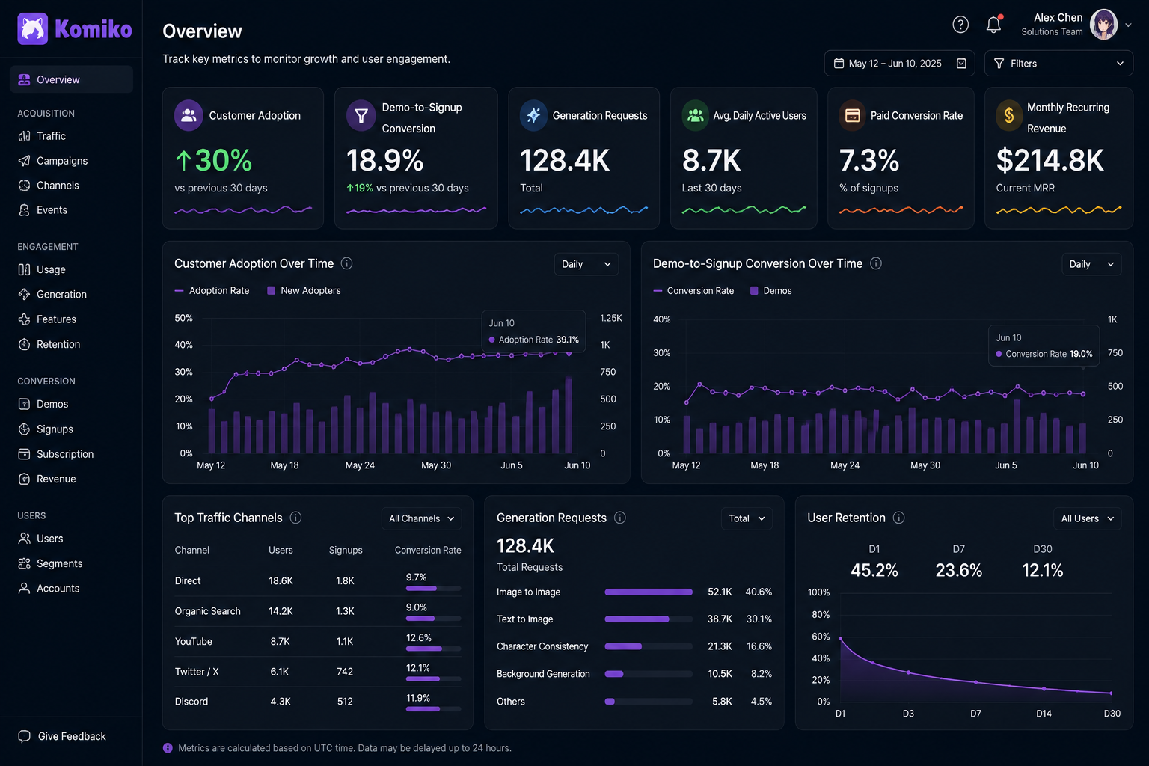Open Daily dropdown in Customer Adoption chart
This screenshot has height=766, width=1149.
pos(586,264)
